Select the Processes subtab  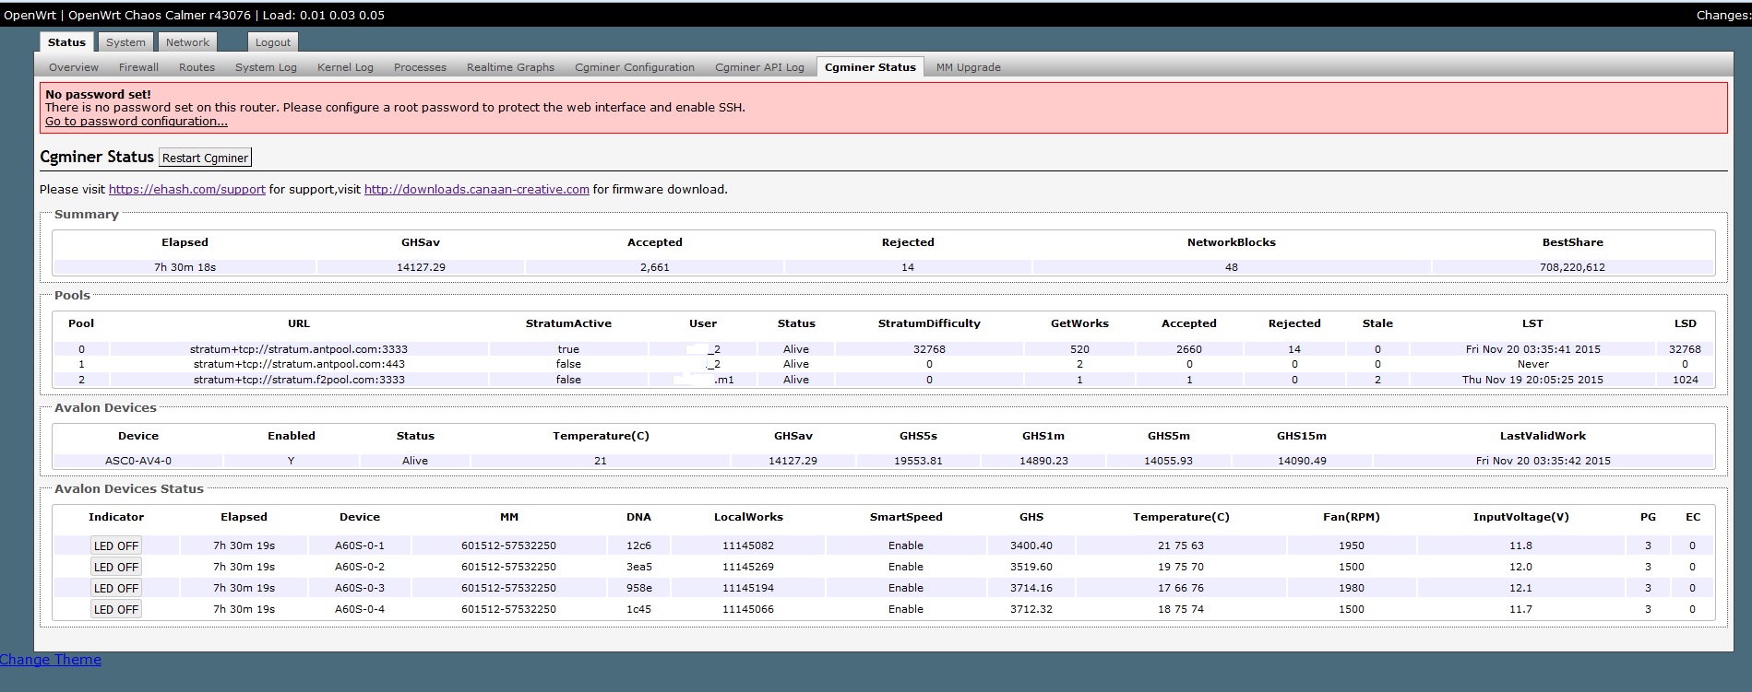tap(420, 67)
